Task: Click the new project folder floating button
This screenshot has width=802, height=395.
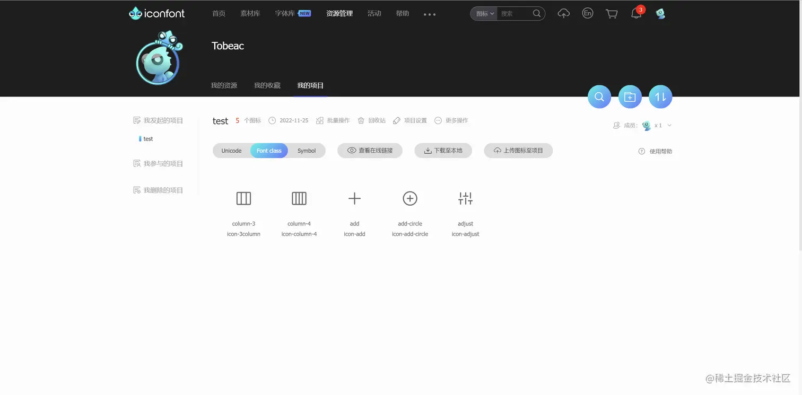Action: 630,96
